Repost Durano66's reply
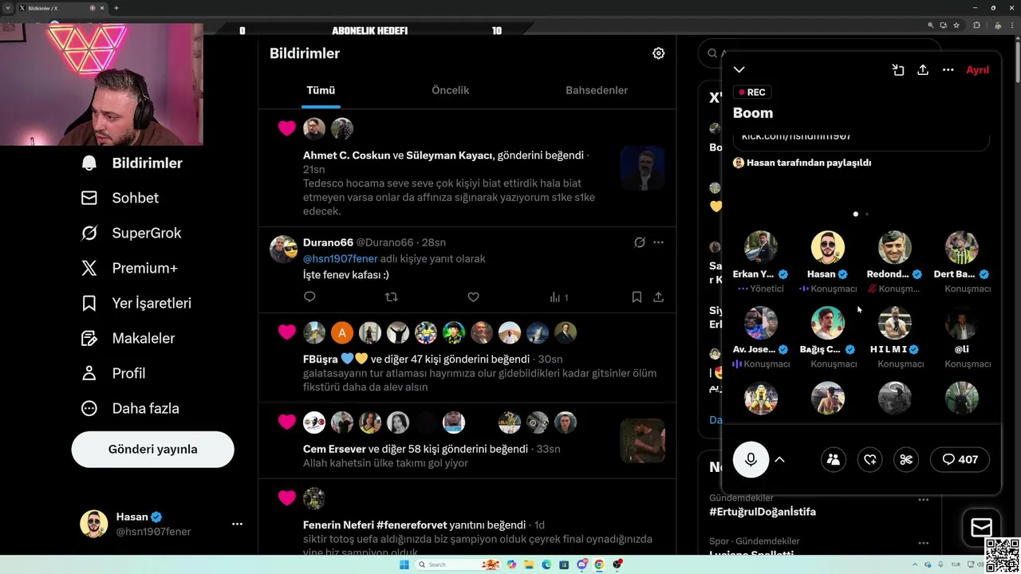Image resolution: width=1021 pixels, height=574 pixels. click(x=391, y=297)
